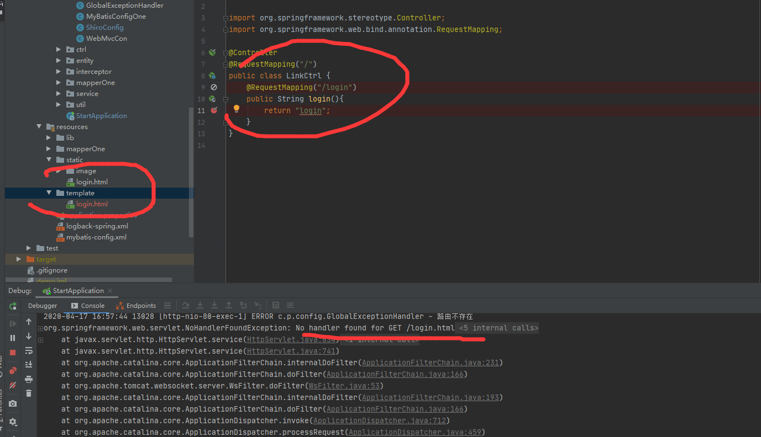Switch to the Debugger tab
Image resolution: width=761 pixels, height=437 pixels.
43,306
